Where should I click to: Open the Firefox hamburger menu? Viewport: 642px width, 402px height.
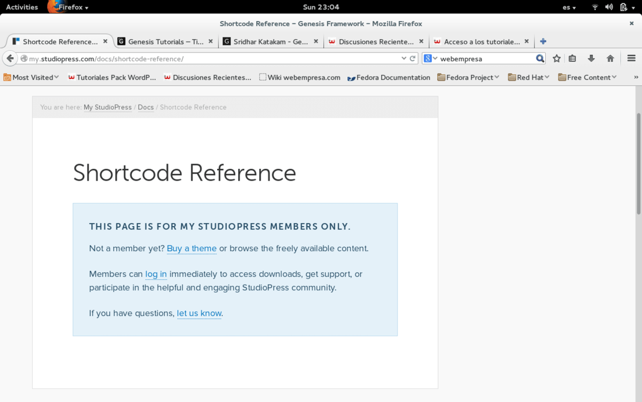tap(631, 58)
